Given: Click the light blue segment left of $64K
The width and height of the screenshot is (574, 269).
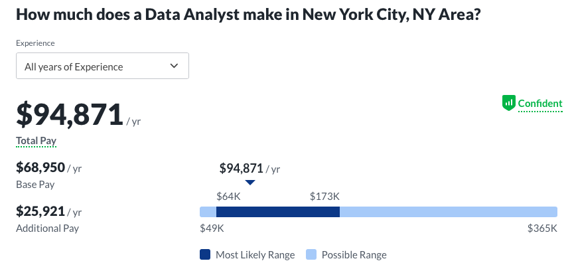Looking at the screenshot, I should 208,212.
